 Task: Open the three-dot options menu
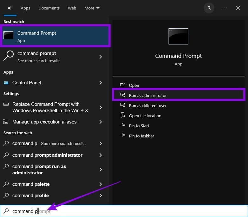[x=225, y=8]
